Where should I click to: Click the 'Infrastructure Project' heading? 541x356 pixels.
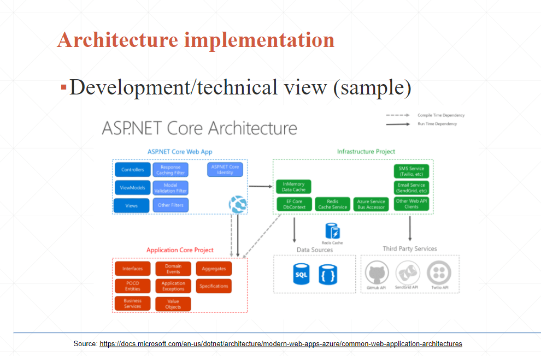click(366, 152)
